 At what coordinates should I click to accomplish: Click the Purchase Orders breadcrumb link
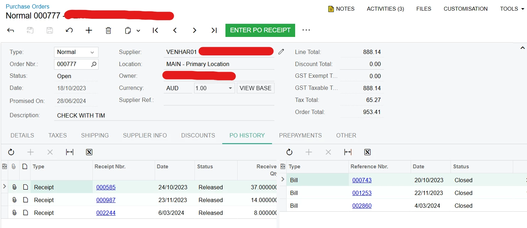pos(27,6)
